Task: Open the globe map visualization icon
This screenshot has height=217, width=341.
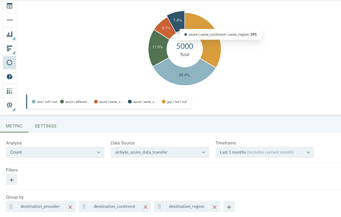Action: pos(10,105)
